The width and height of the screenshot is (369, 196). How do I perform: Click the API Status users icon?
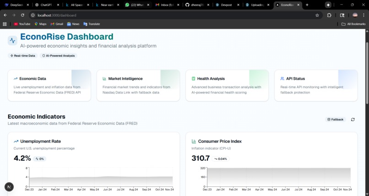(x=282, y=79)
